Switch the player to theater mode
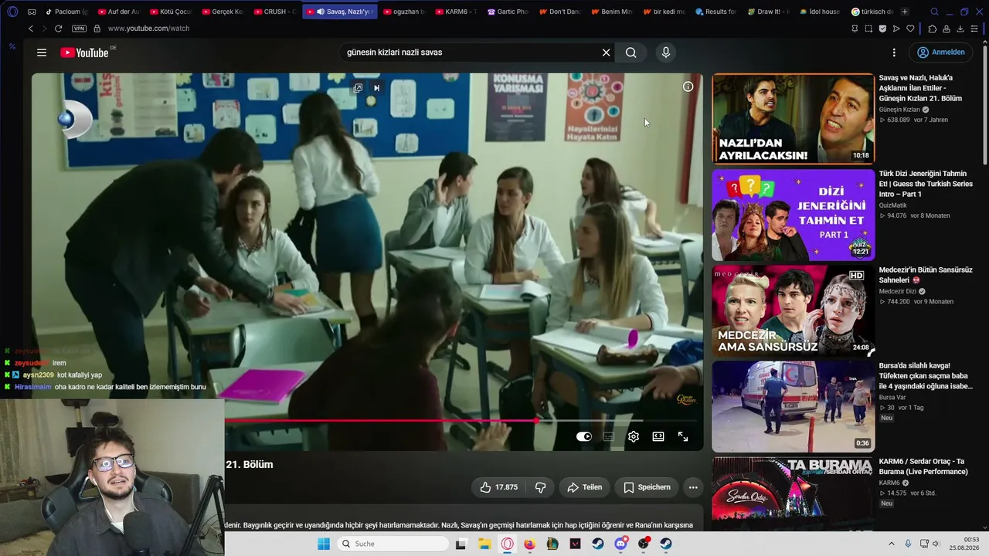Screen dimensions: 989x556 (658, 436)
